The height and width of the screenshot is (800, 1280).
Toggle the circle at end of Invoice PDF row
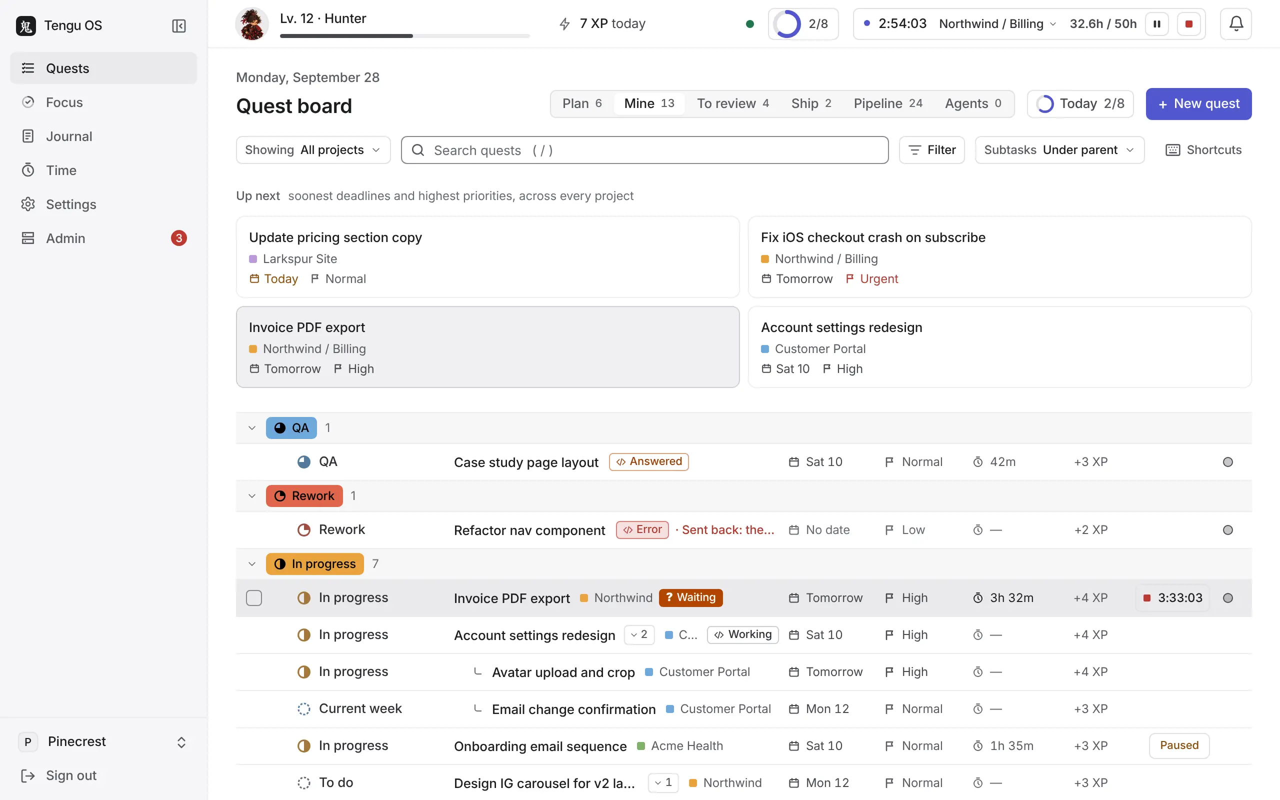click(x=1227, y=598)
